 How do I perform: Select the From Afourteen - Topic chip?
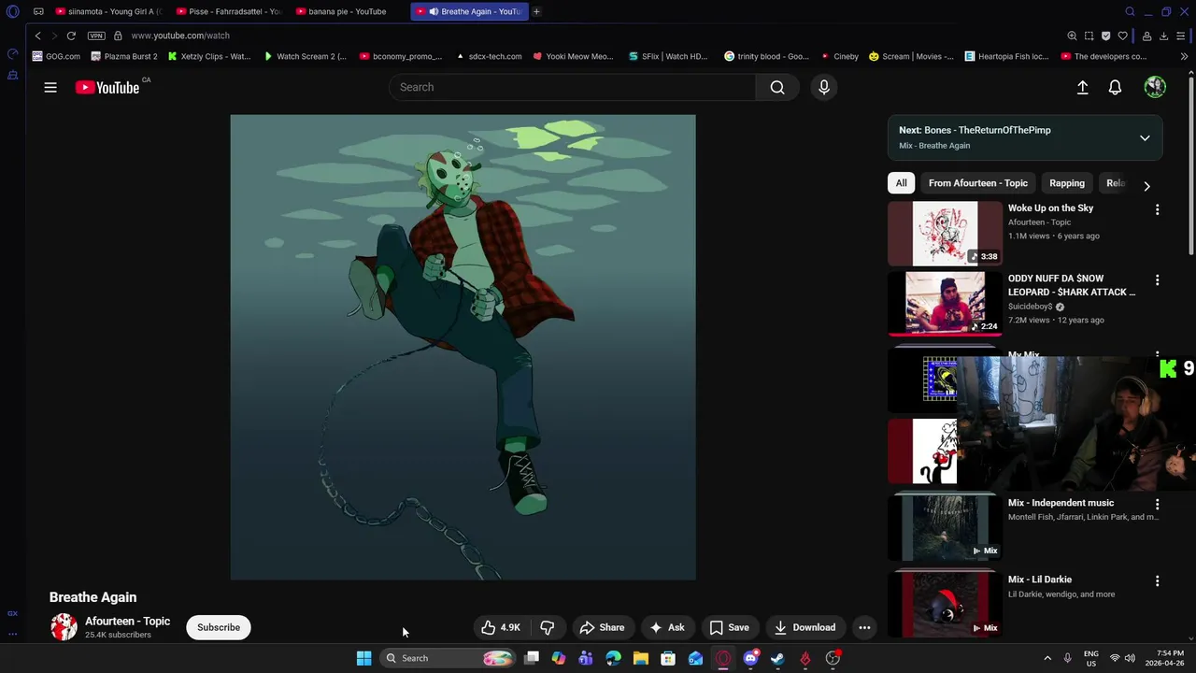[x=978, y=183]
